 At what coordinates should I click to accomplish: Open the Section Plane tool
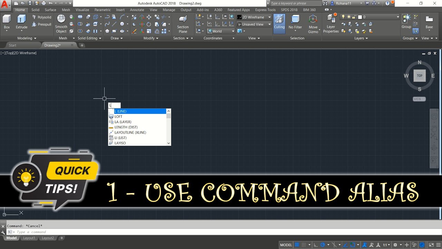(183, 24)
